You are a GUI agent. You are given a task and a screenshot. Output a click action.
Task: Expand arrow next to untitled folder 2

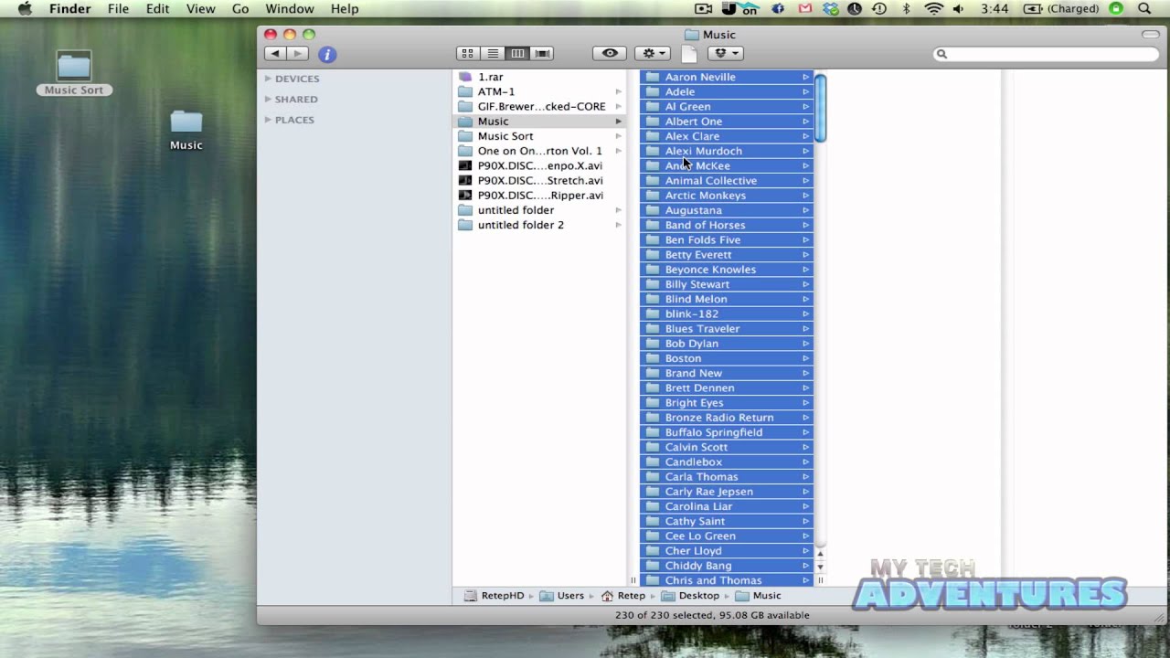click(x=619, y=225)
